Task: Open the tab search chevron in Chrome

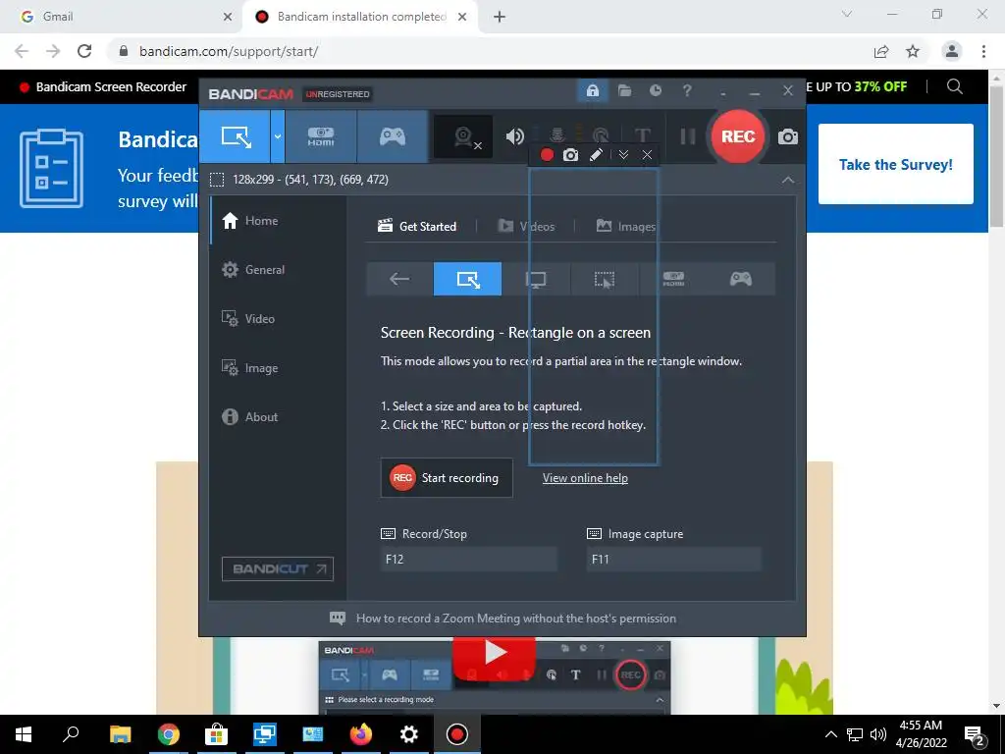Action: [x=847, y=14]
